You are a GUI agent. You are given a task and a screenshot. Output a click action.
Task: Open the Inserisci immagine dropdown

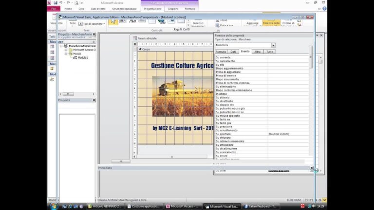pyautogui.click(x=198, y=23)
